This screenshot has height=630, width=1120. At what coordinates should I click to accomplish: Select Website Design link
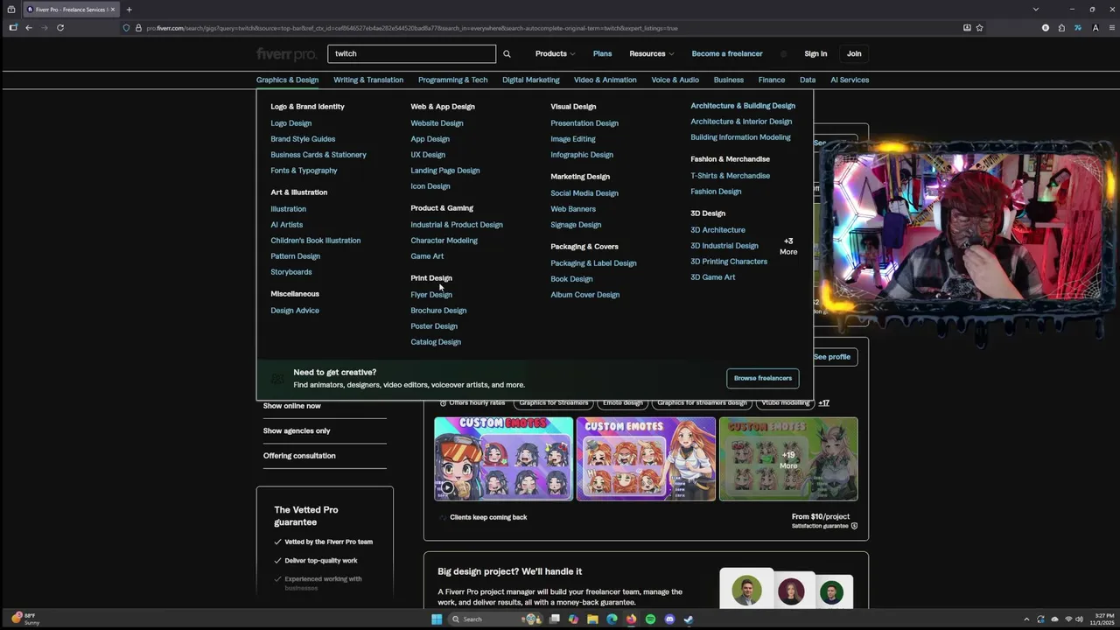(x=437, y=123)
